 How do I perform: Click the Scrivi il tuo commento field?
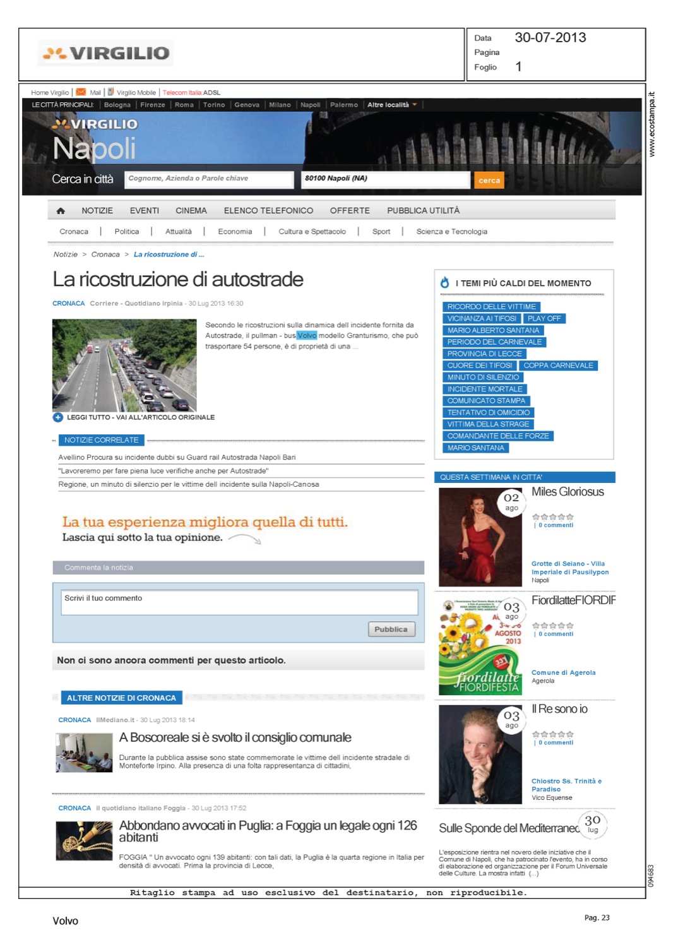(239, 602)
